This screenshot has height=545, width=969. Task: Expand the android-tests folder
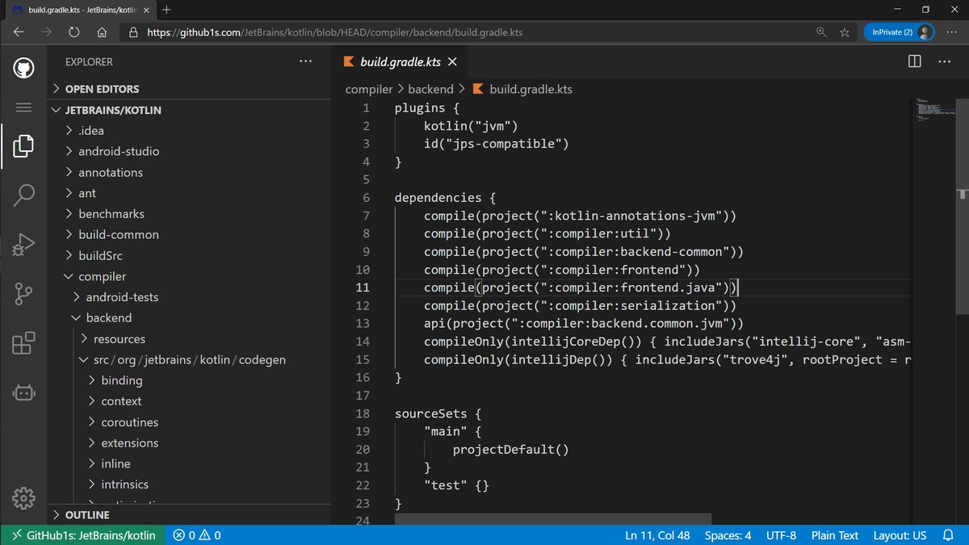tap(190, 297)
